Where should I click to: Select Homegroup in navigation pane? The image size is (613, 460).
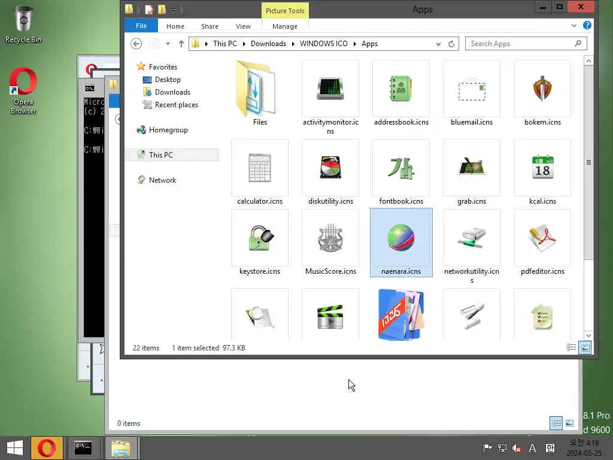tap(168, 130)
